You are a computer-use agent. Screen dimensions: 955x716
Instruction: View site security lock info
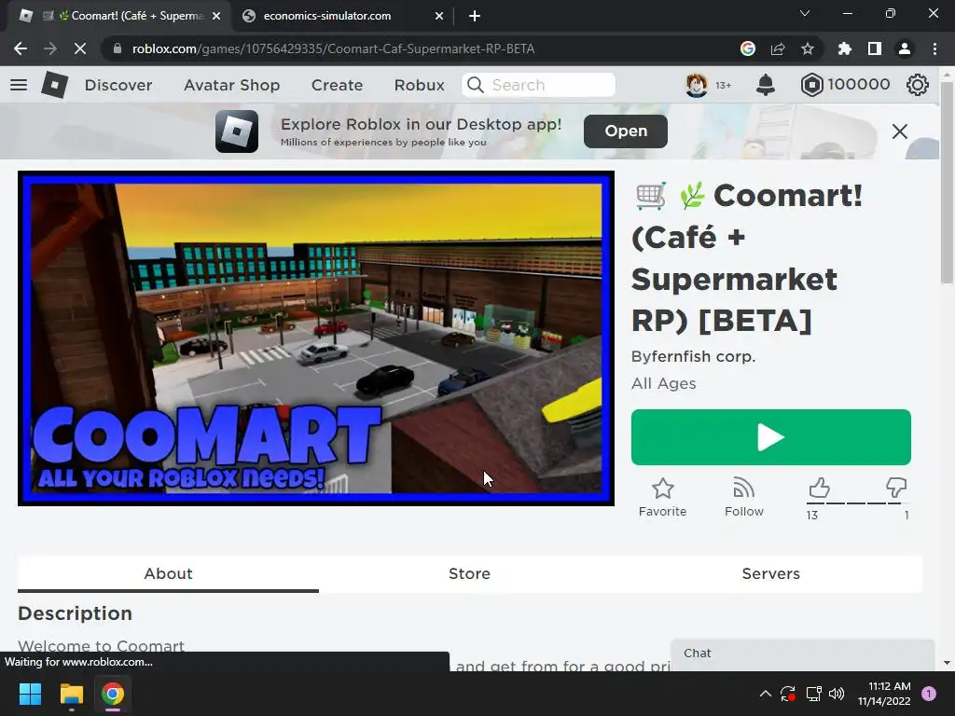point(118,48)
